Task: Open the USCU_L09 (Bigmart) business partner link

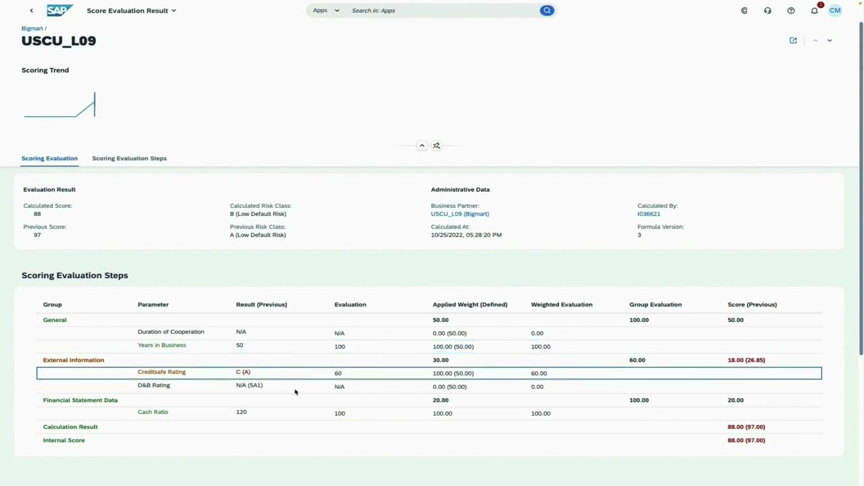Action: click(460, 214)
